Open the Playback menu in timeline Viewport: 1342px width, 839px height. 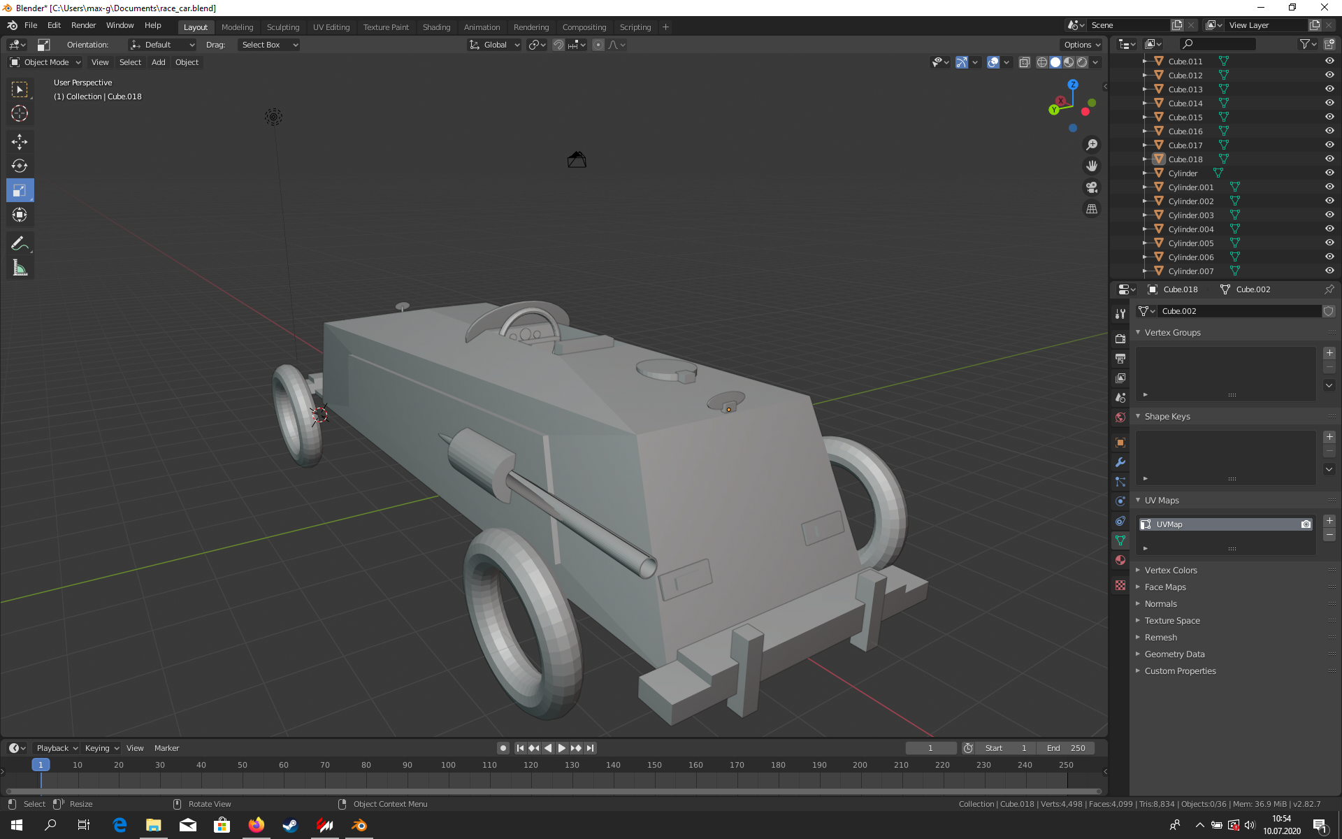(57, 748)
